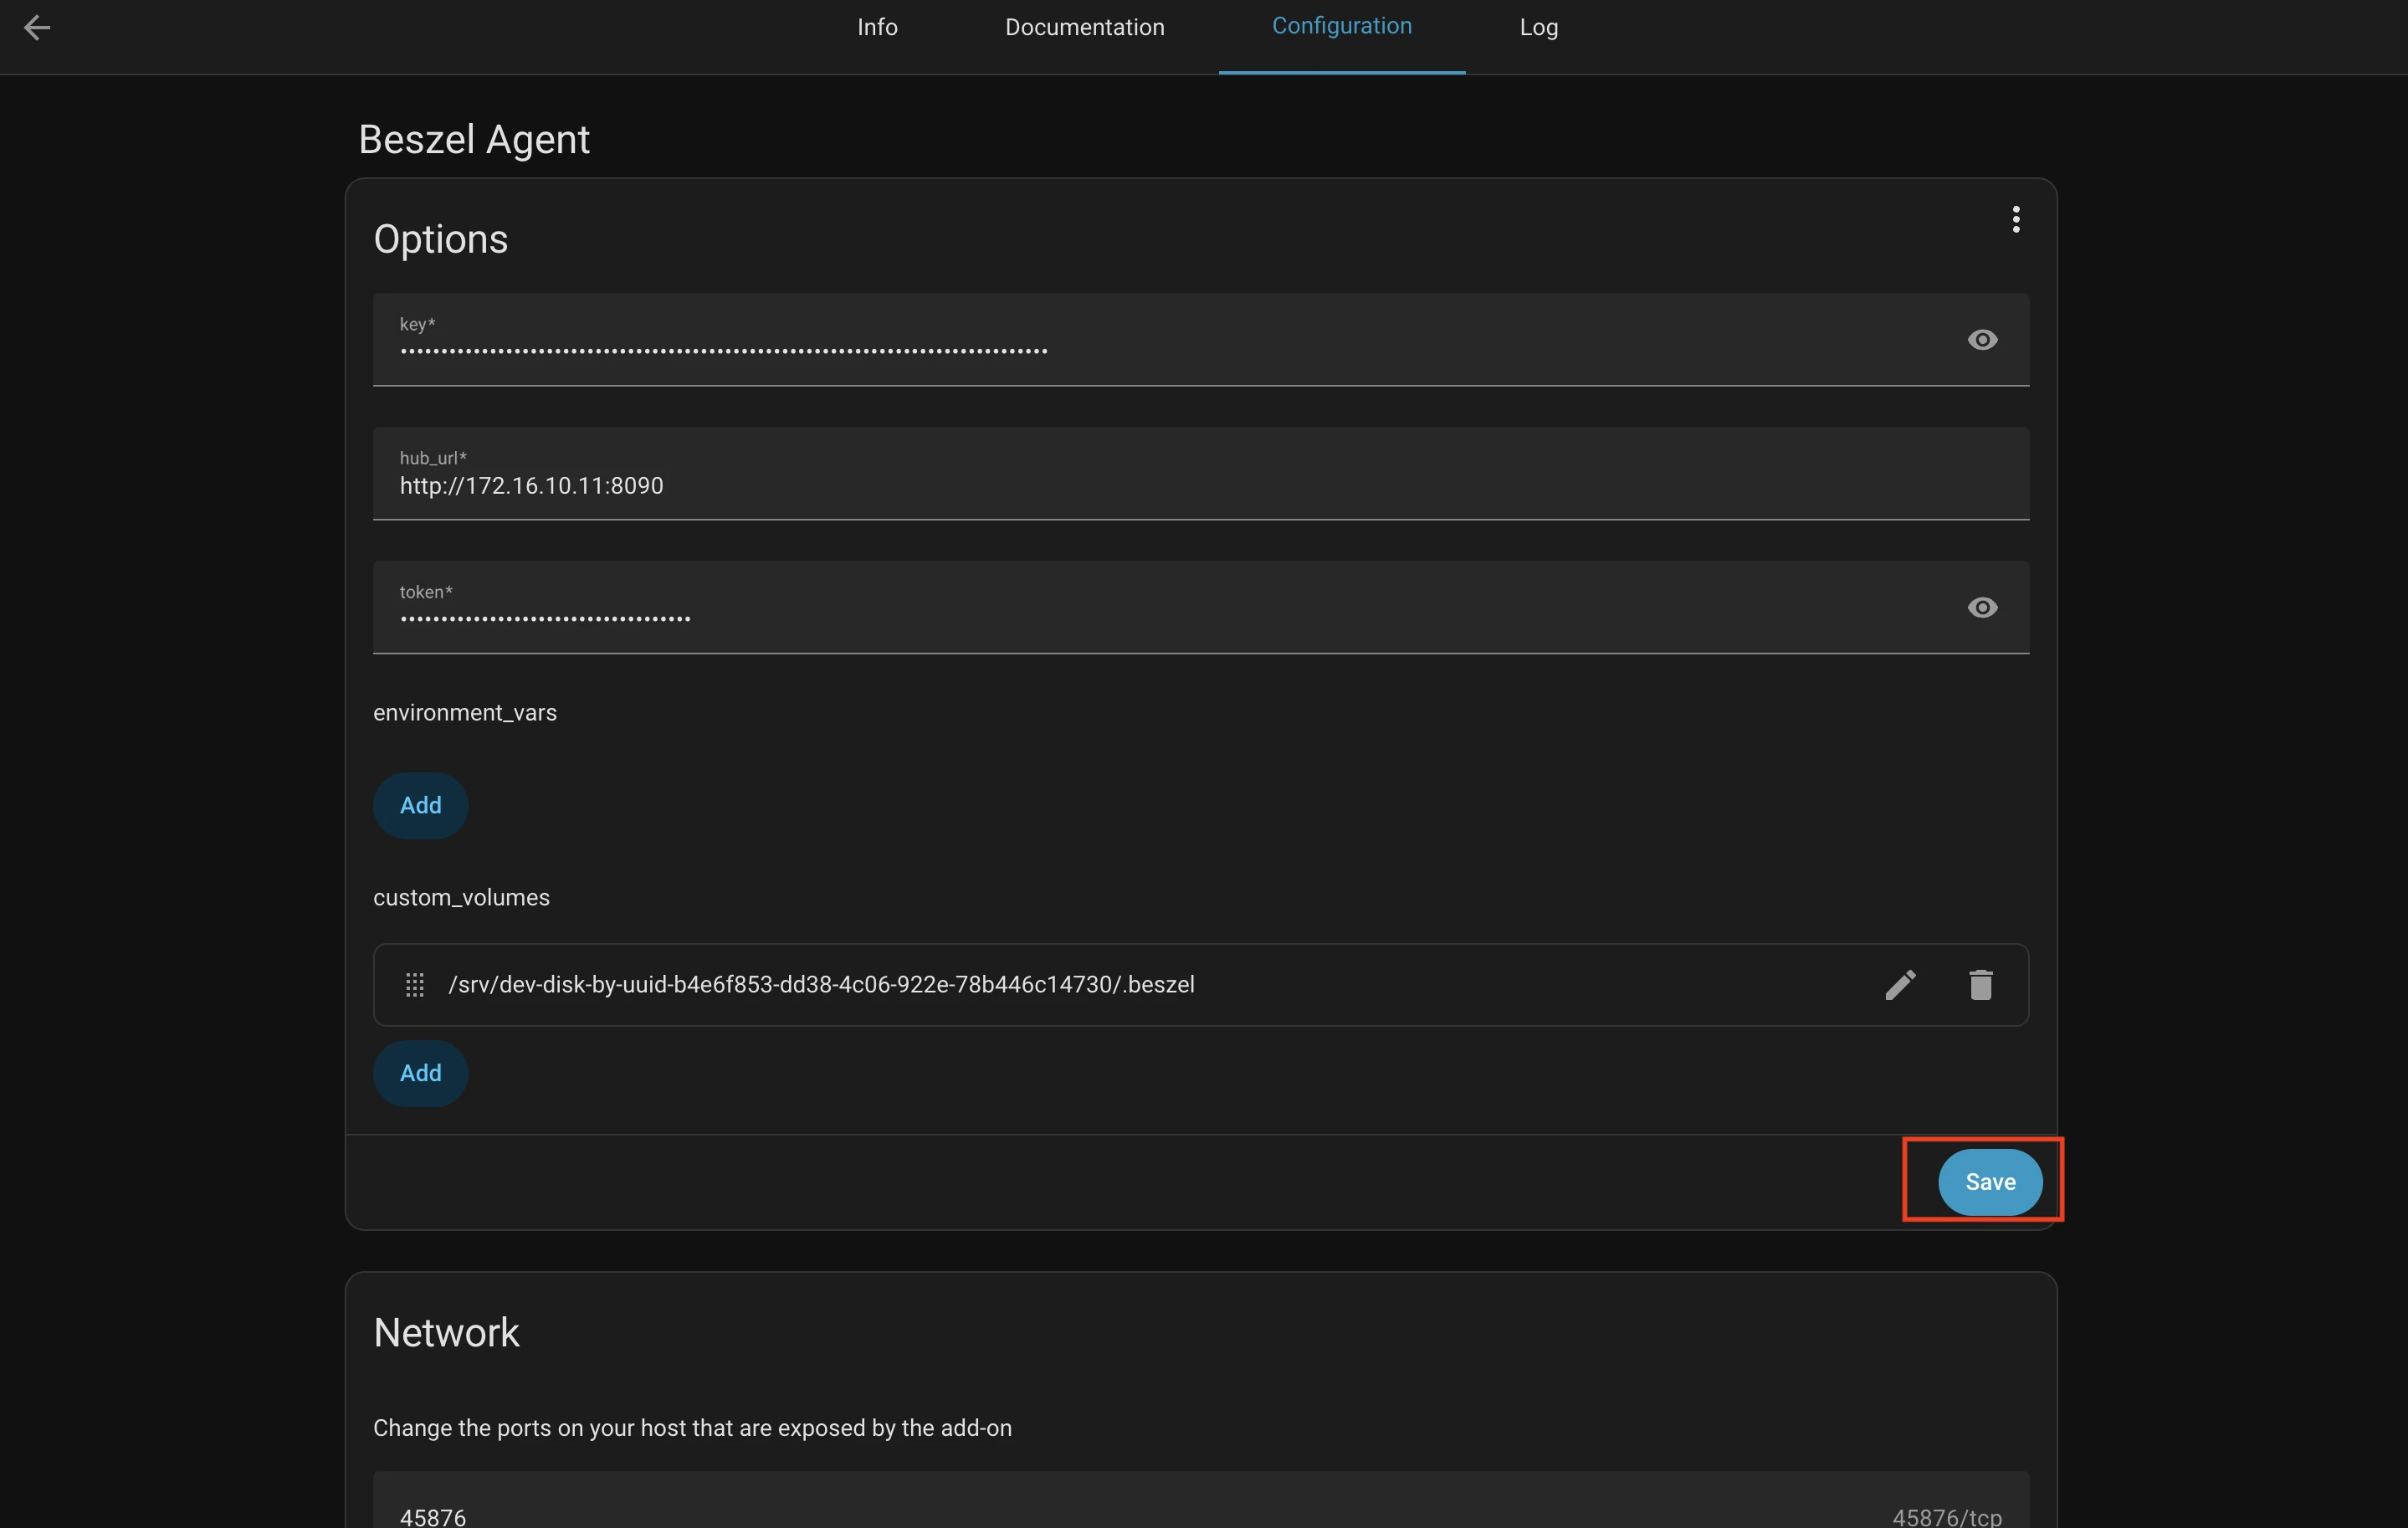Screen dimensions: 2408x1528
Task: Click the environment_vars label
Action: [x=465, y=712]
